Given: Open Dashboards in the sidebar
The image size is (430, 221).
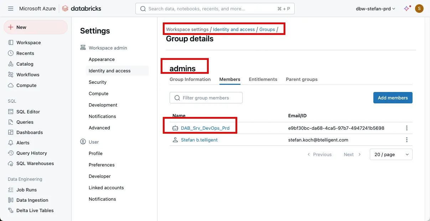Looking at the screenshot, I should [30, 132].
